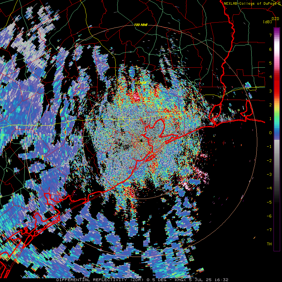Click the 7 value on color scale
282x282 pixels.
[x=270, y=35]
